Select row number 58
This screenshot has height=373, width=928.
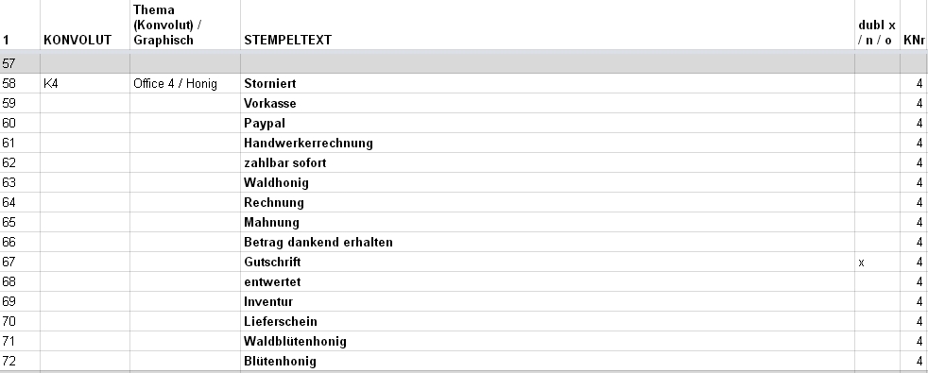pos(20,83)
